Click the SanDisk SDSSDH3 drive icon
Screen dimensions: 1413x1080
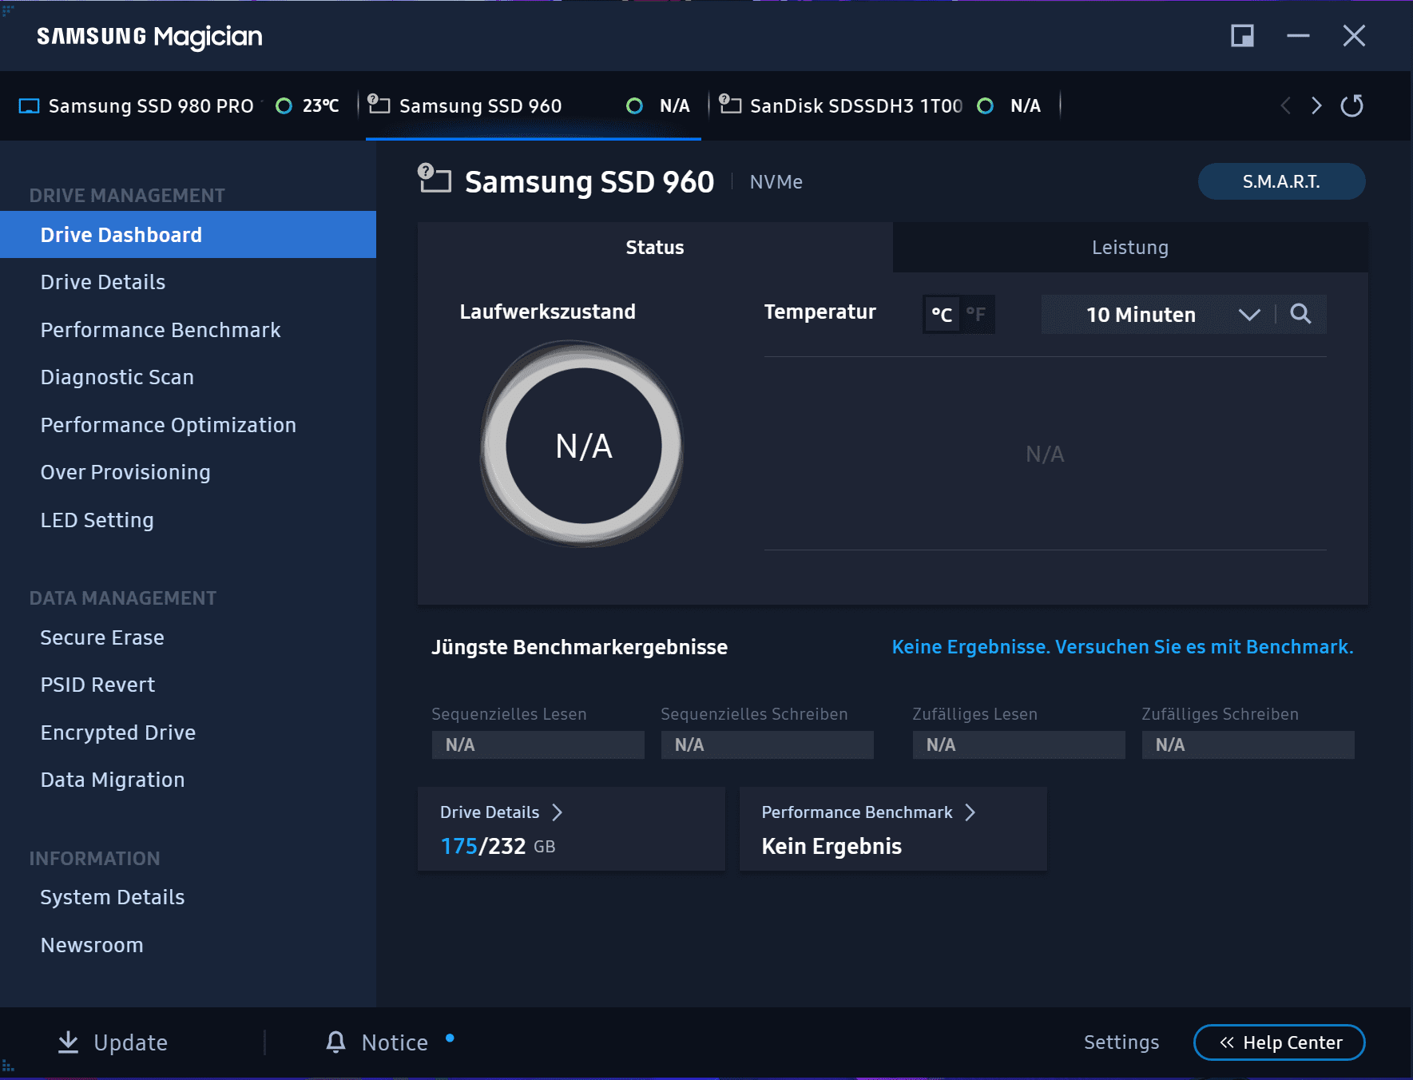point(730,104)
